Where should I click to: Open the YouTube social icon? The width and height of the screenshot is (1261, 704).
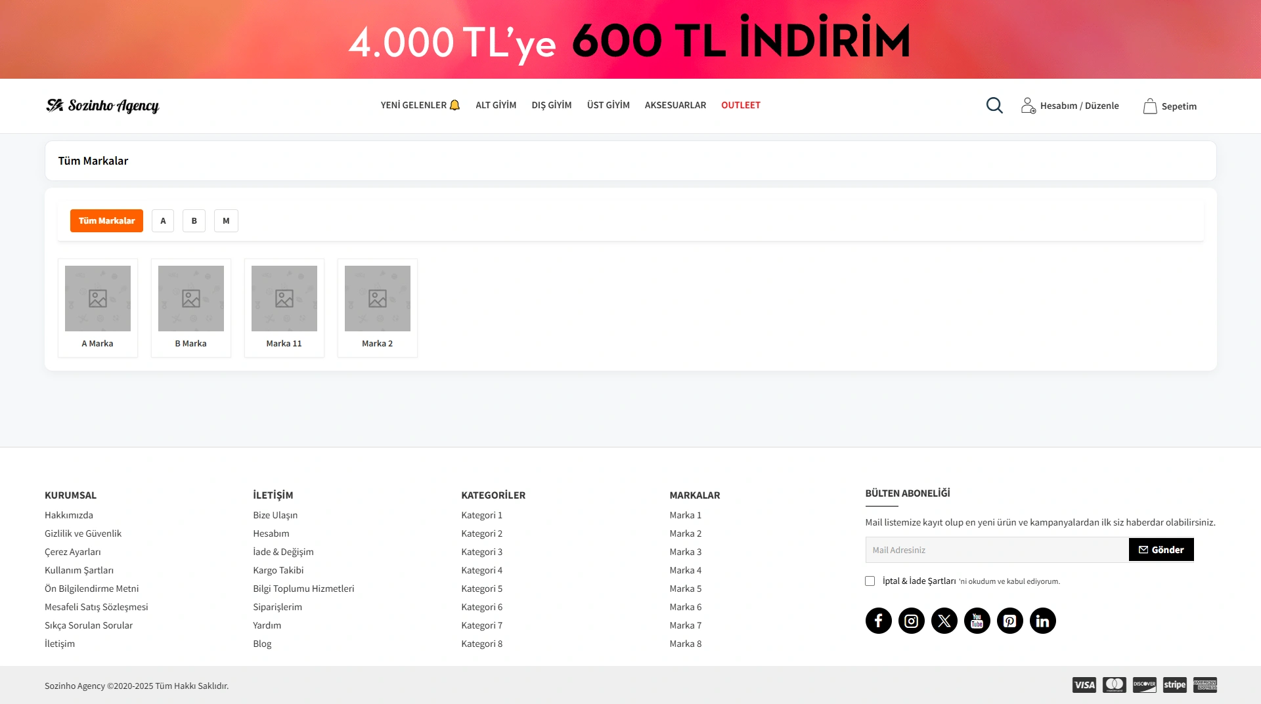point(977,620)
